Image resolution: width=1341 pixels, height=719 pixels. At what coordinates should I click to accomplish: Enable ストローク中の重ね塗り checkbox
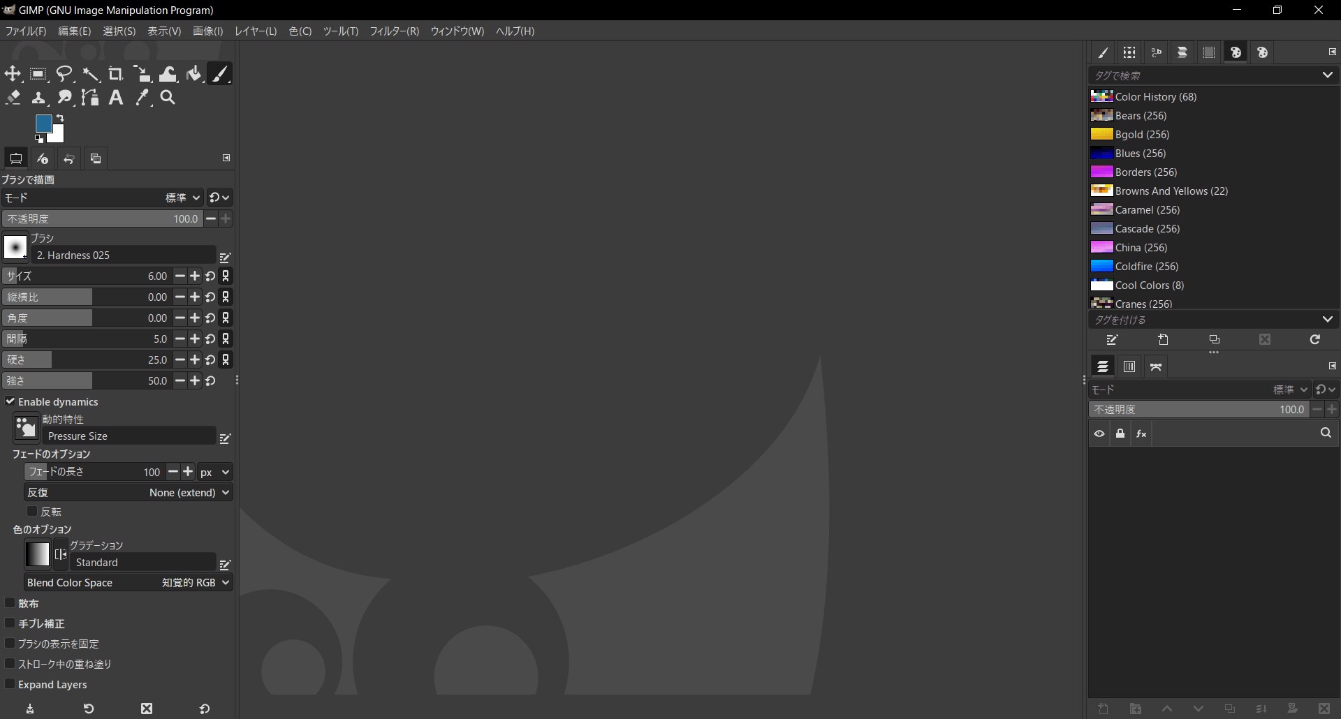pos(10,664)
